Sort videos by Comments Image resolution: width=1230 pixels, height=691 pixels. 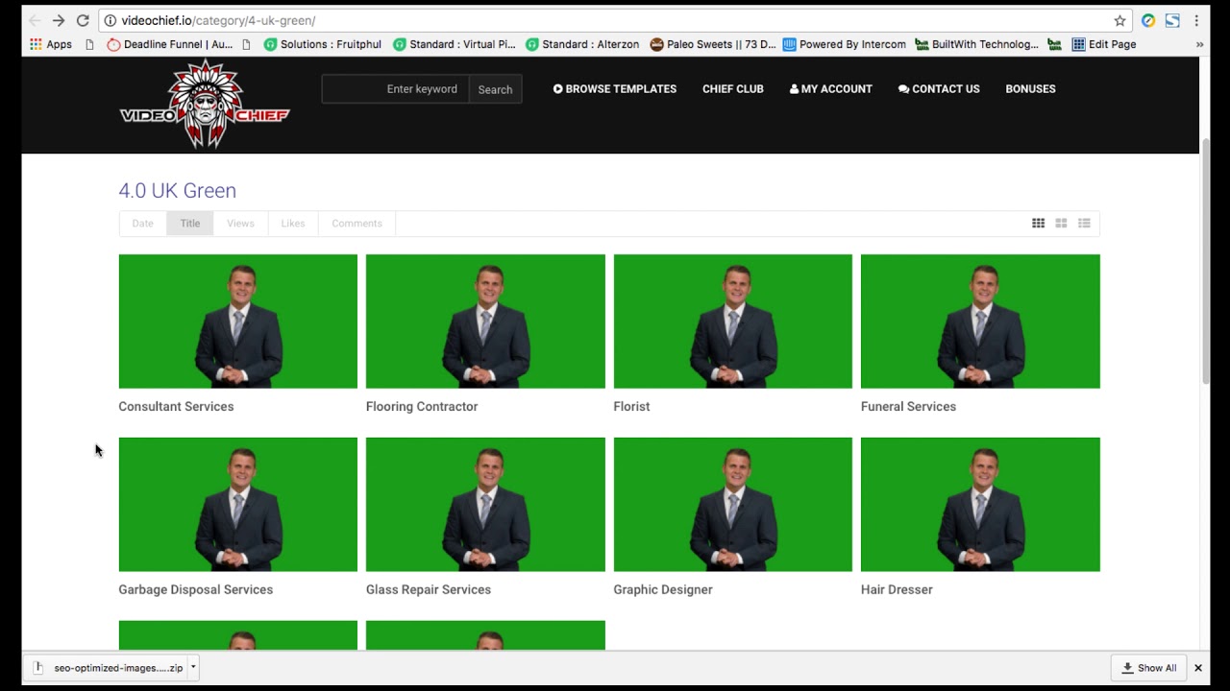click(357, 224)
